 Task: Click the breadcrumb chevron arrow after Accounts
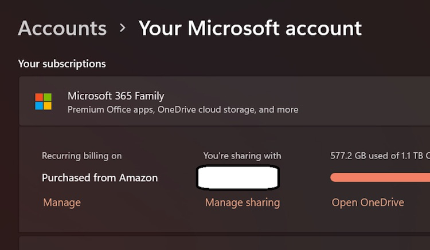tap(123, 28)
